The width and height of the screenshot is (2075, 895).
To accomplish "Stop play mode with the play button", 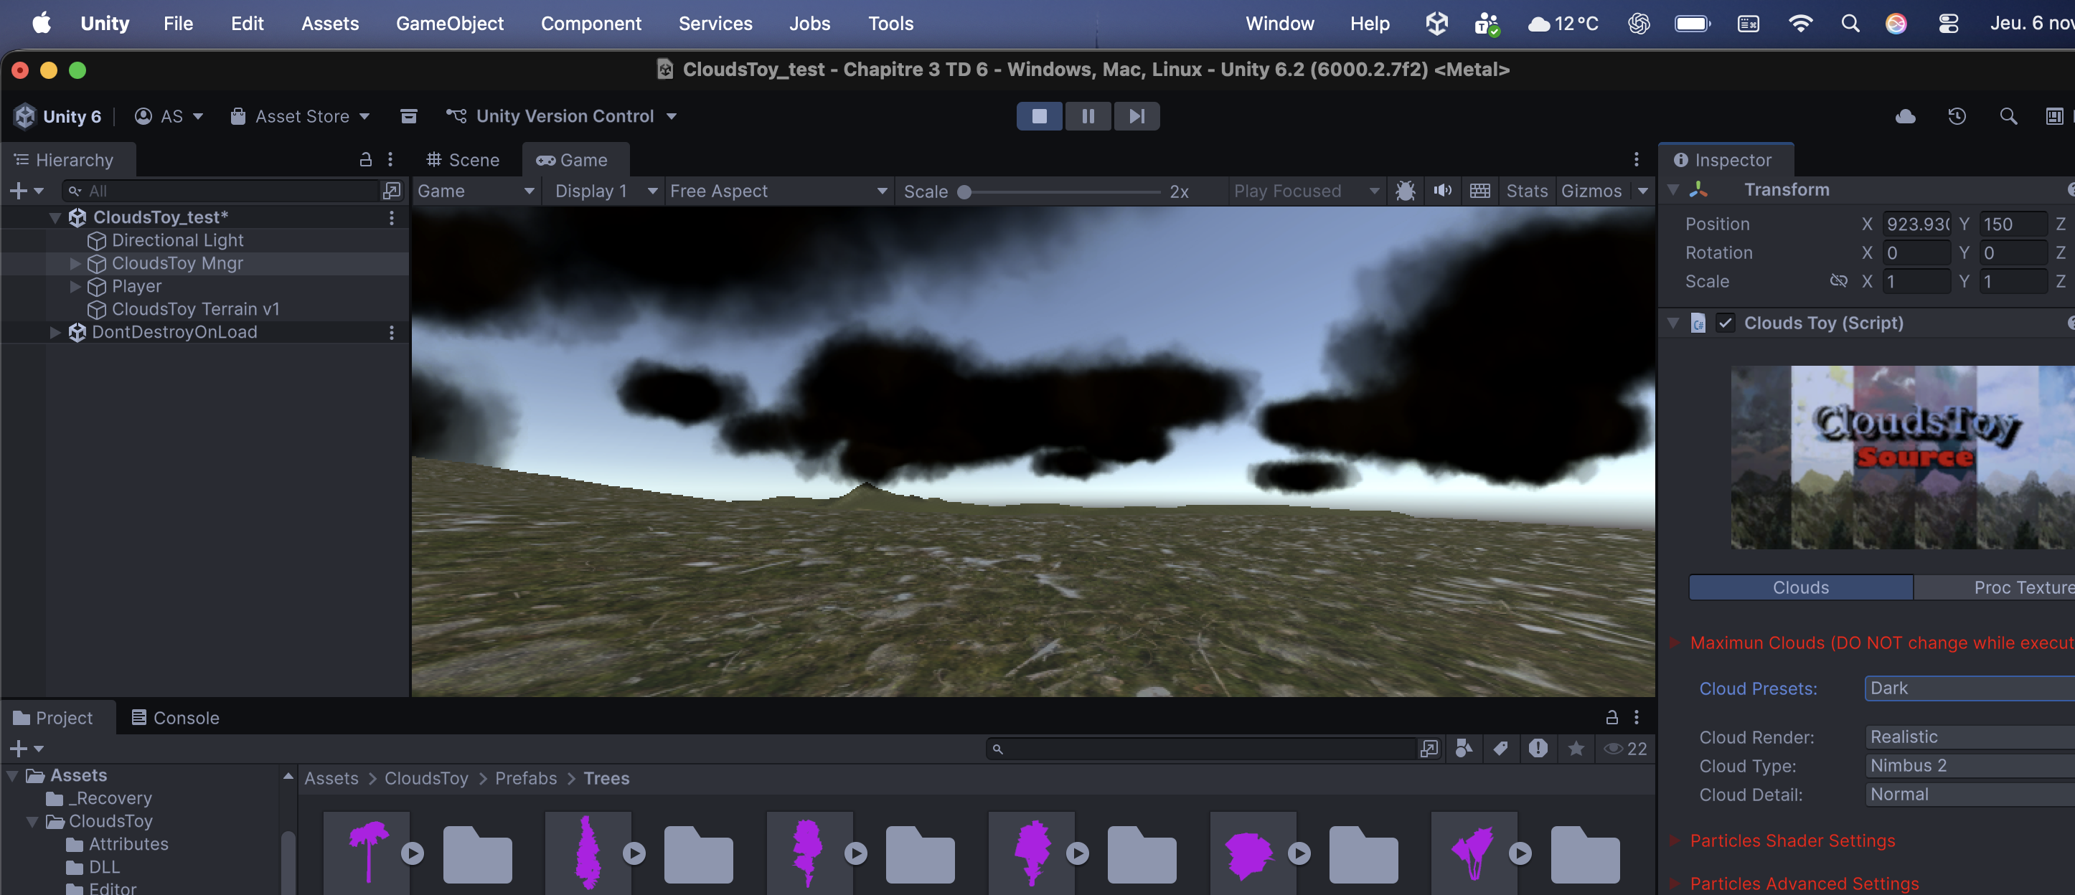I will [1039, 116].
